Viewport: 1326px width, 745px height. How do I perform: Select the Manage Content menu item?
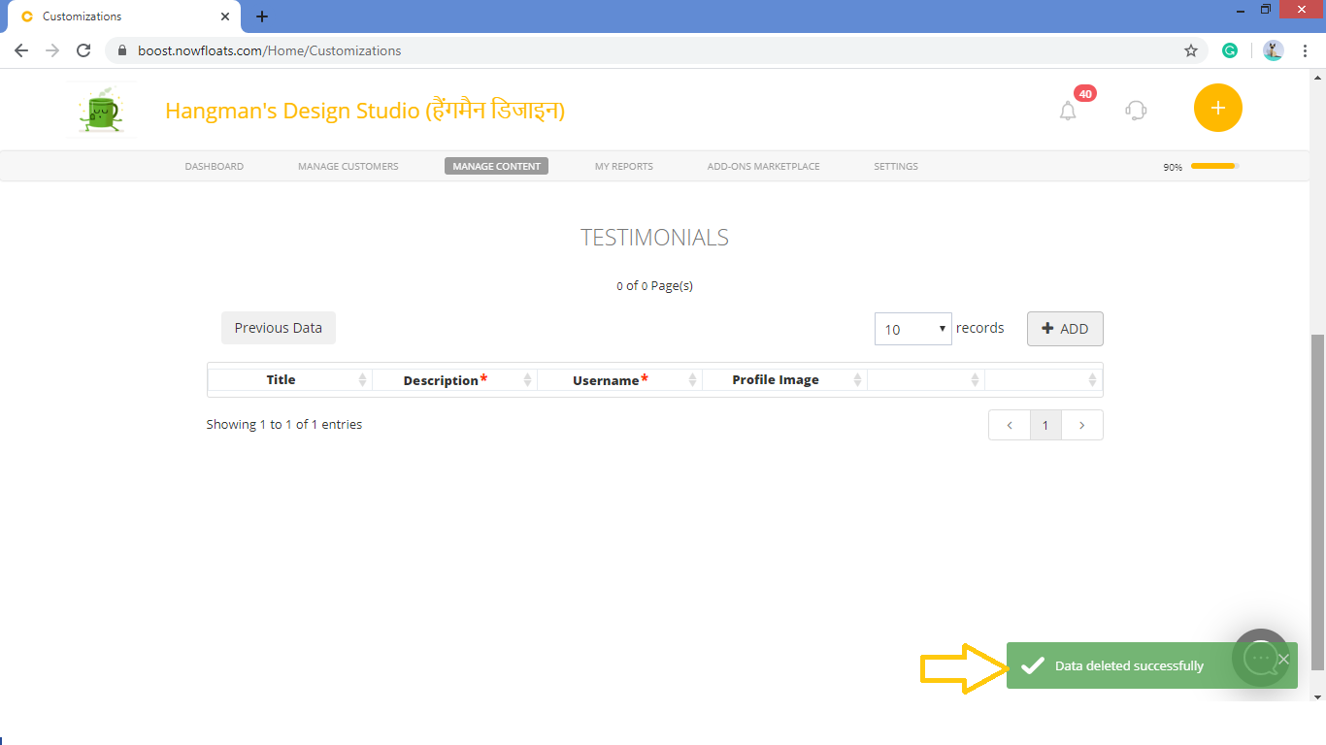[497, 167]
